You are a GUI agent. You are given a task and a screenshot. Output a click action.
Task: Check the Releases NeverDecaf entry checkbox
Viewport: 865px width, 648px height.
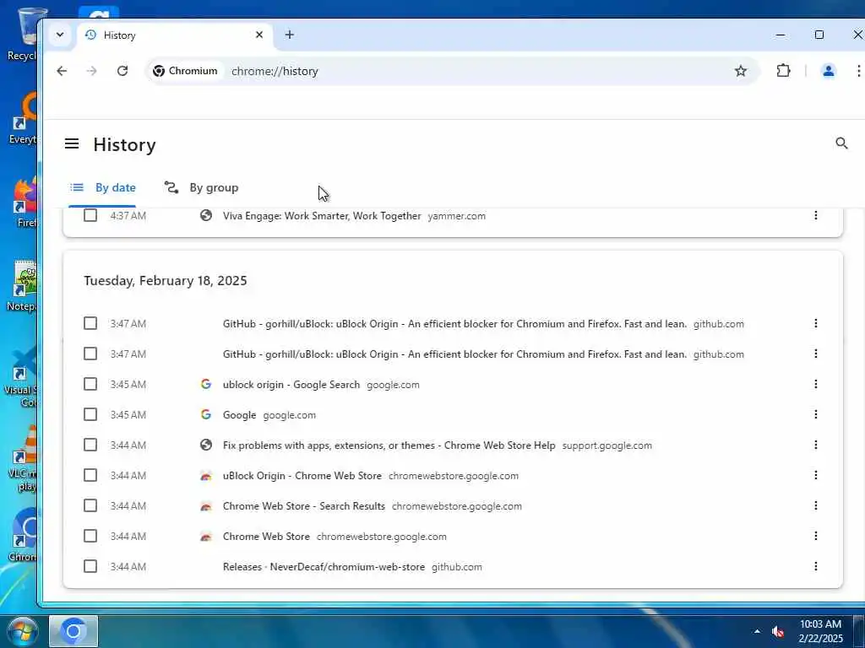click(90, 566)
